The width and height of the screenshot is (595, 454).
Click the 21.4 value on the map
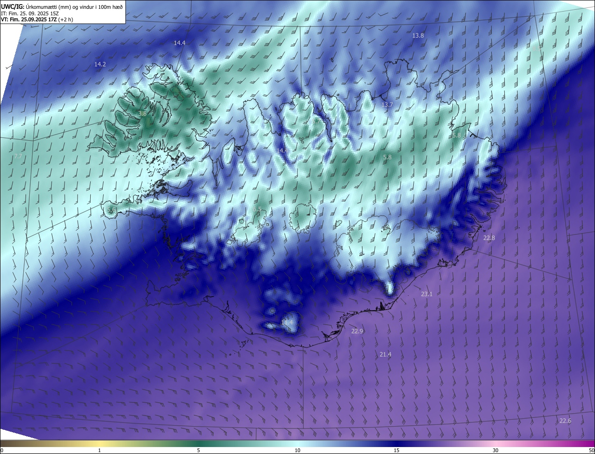point(385,355)
